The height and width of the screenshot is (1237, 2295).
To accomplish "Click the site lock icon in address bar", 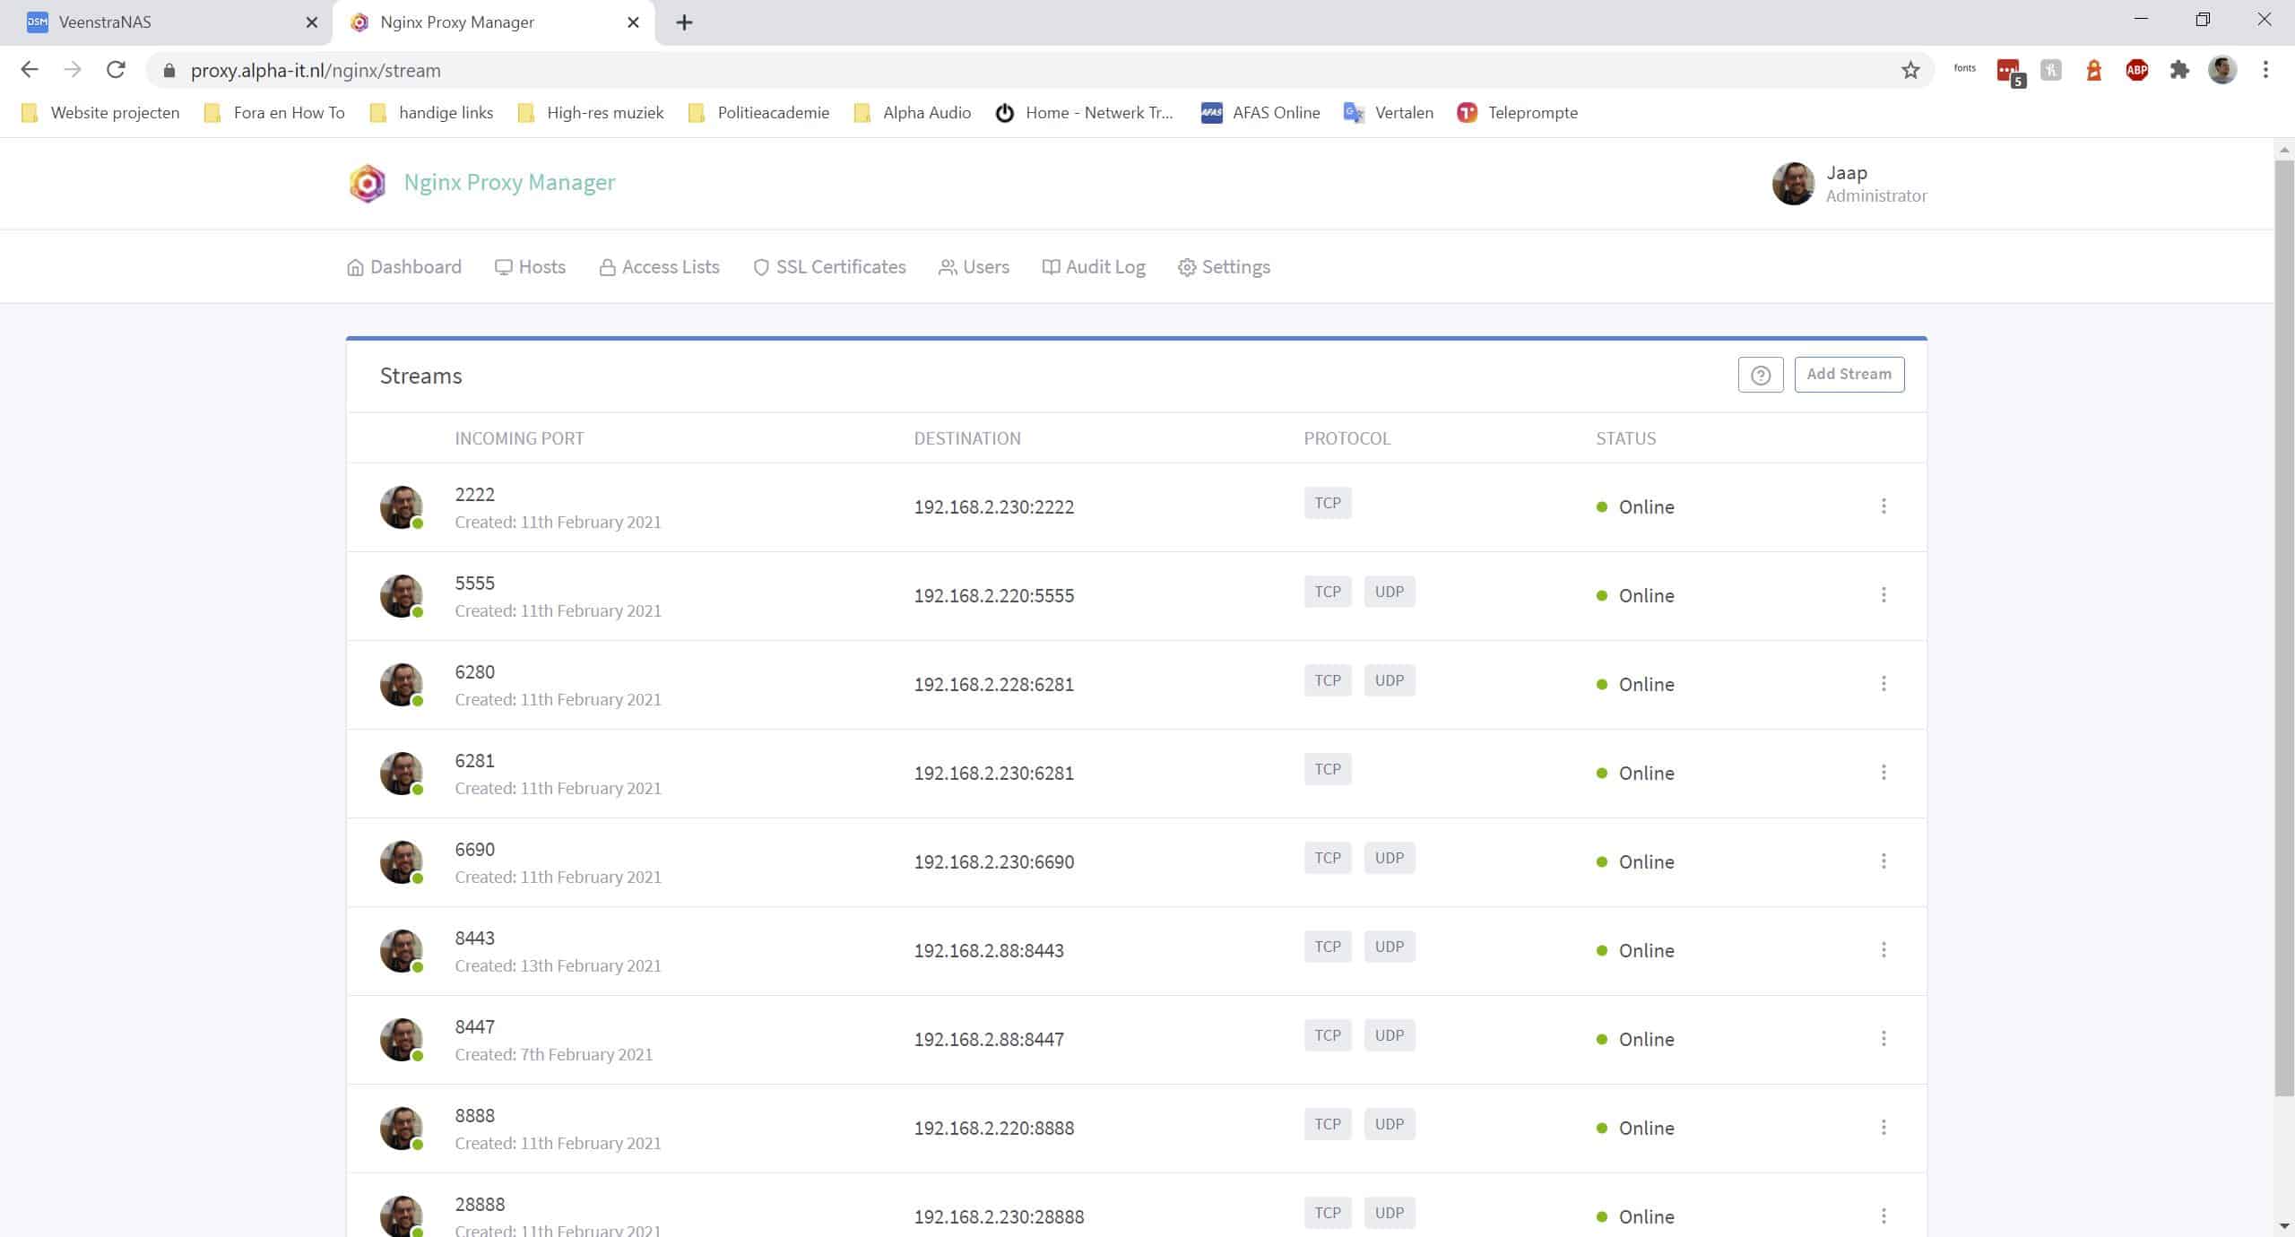I will coord(169,70).
